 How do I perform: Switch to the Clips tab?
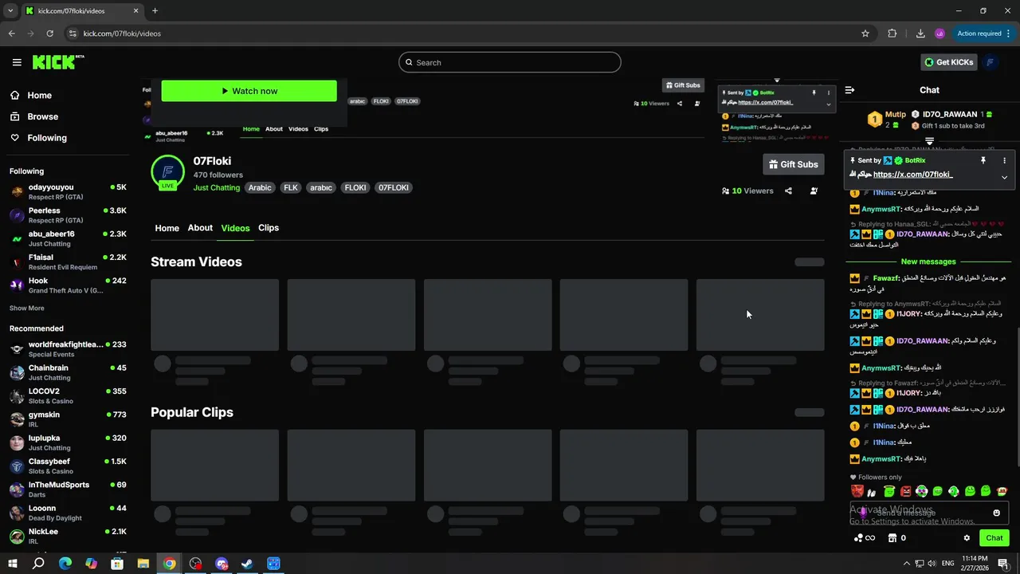(x=269, y=228)
